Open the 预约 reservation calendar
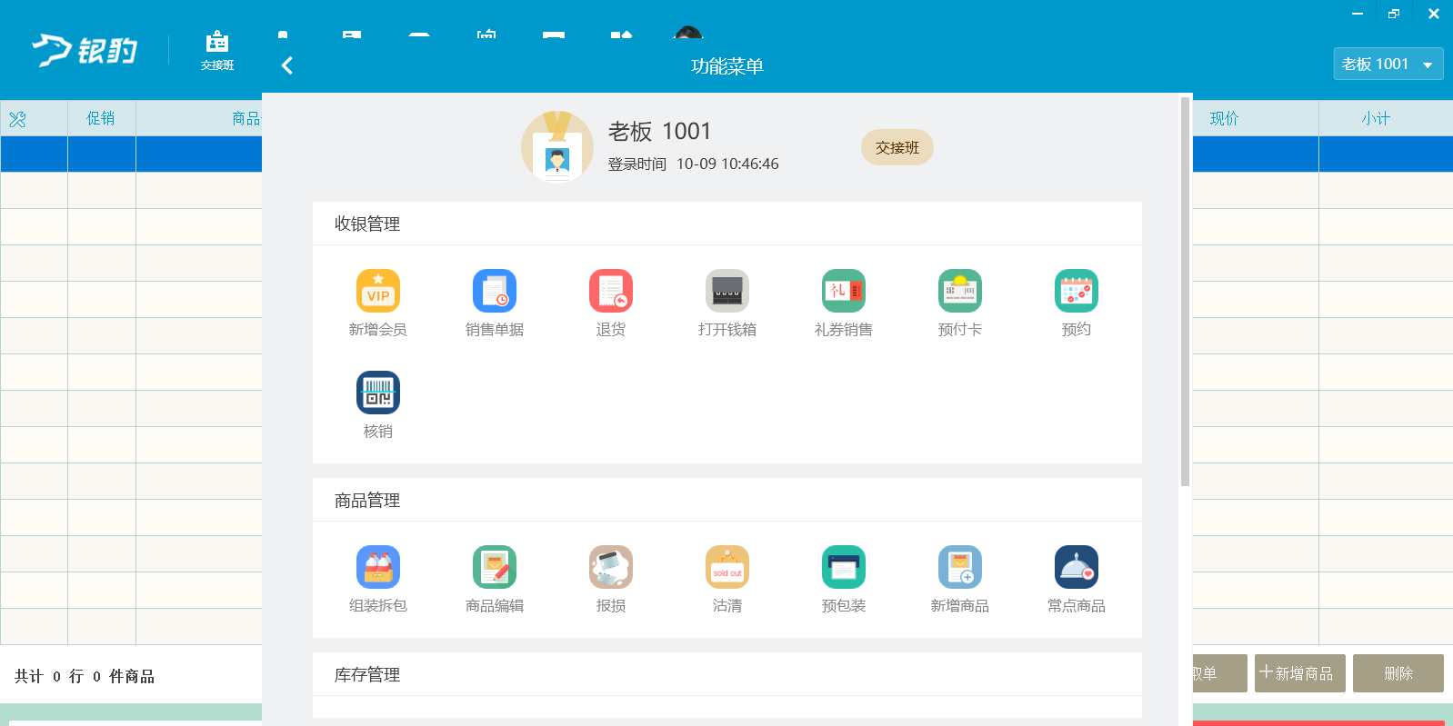The width and height of the screenshot is (1453, 726). tap(1077, 291)
